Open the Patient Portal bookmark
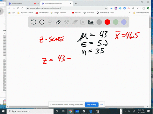153x114 pixels. [42, 13]
